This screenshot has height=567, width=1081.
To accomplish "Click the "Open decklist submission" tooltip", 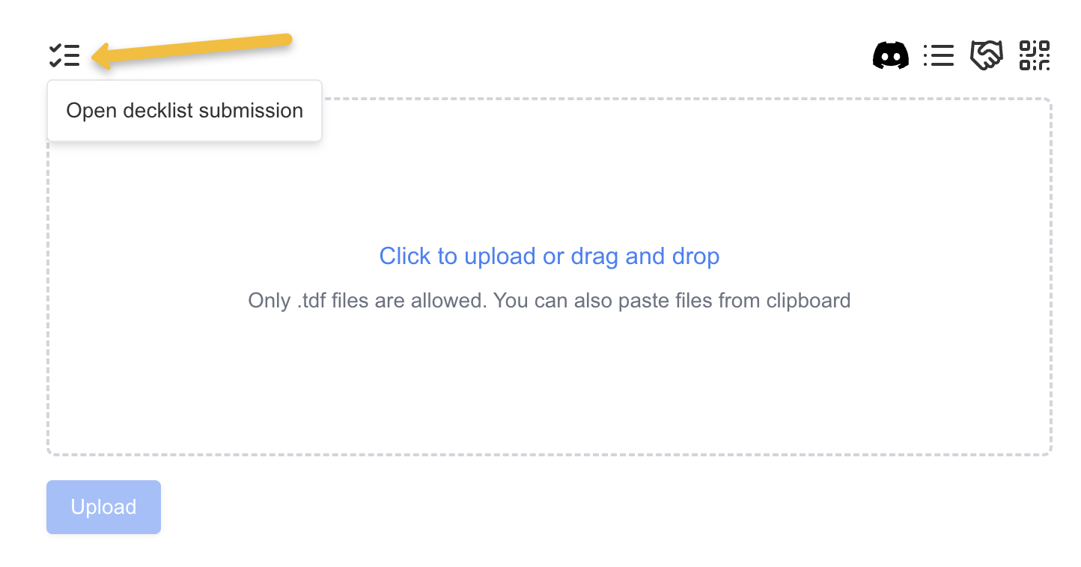I will 184,111.
